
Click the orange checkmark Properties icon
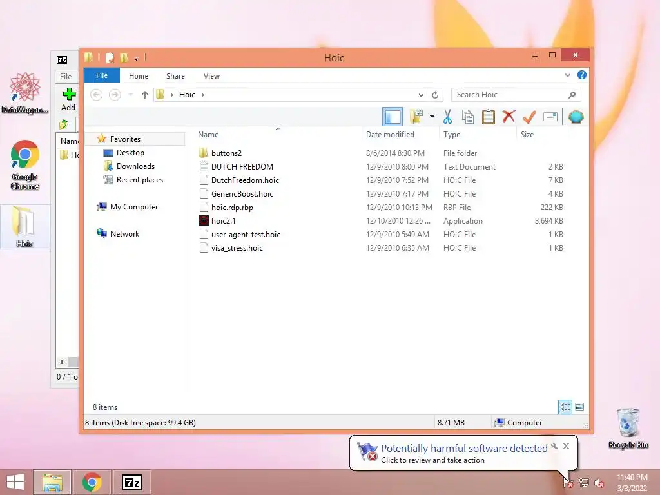coord(529,117)
